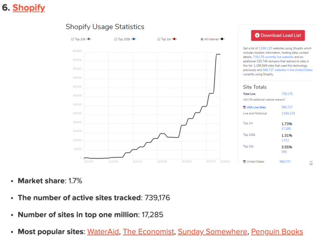
Task: Uncheck the All Internet checkbox
Action: coord(202,39)
